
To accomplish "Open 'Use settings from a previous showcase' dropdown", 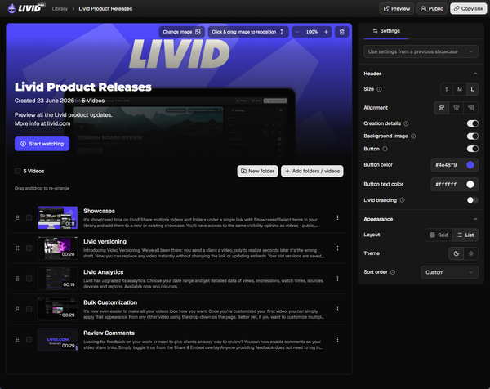I will (x=421, y=51).
